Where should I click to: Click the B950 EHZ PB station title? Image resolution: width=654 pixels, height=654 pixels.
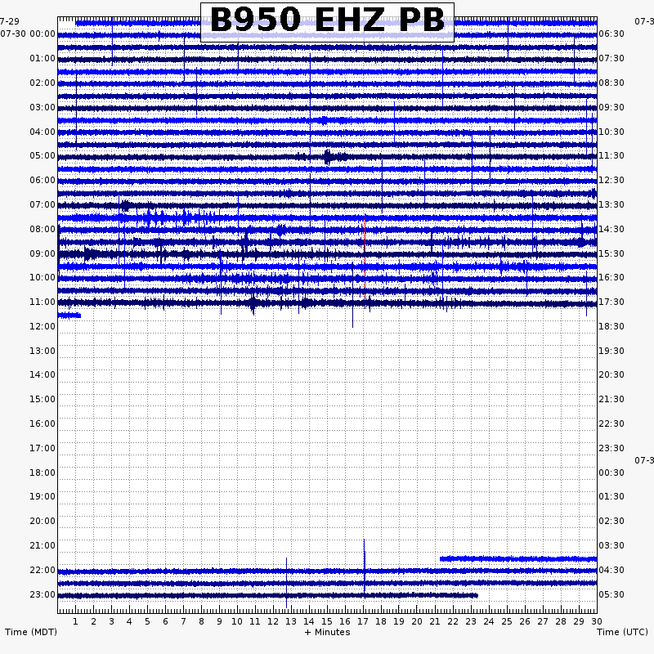(327, 20)
